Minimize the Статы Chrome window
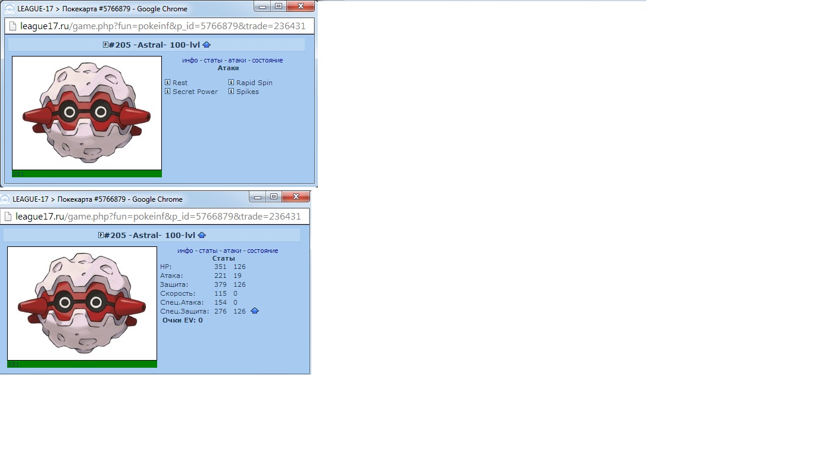 click(x=258, y=196)
